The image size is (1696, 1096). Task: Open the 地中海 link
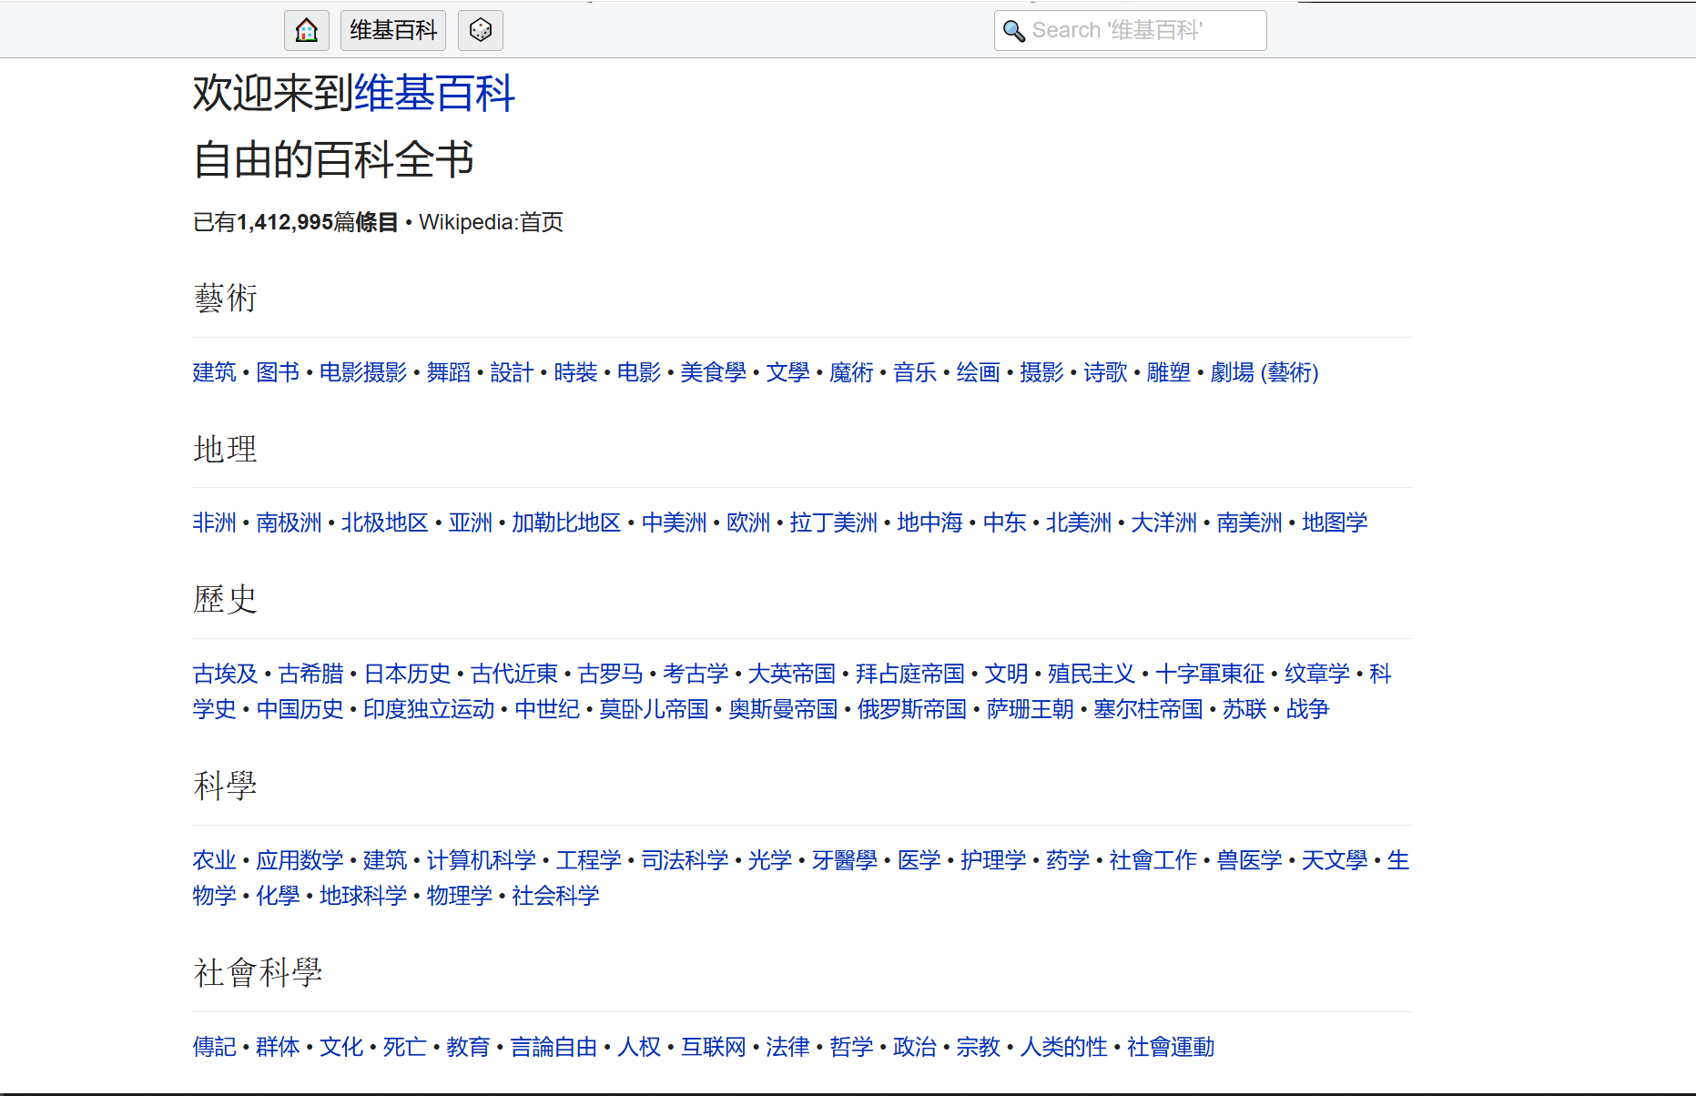tap(929, 523)
